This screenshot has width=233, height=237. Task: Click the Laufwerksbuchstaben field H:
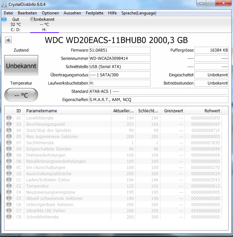tap(120, 83)
